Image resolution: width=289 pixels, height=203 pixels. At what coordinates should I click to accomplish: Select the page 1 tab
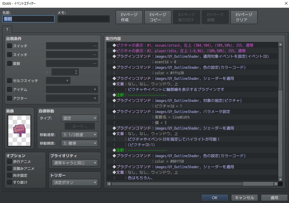click(x=7, y=29)
